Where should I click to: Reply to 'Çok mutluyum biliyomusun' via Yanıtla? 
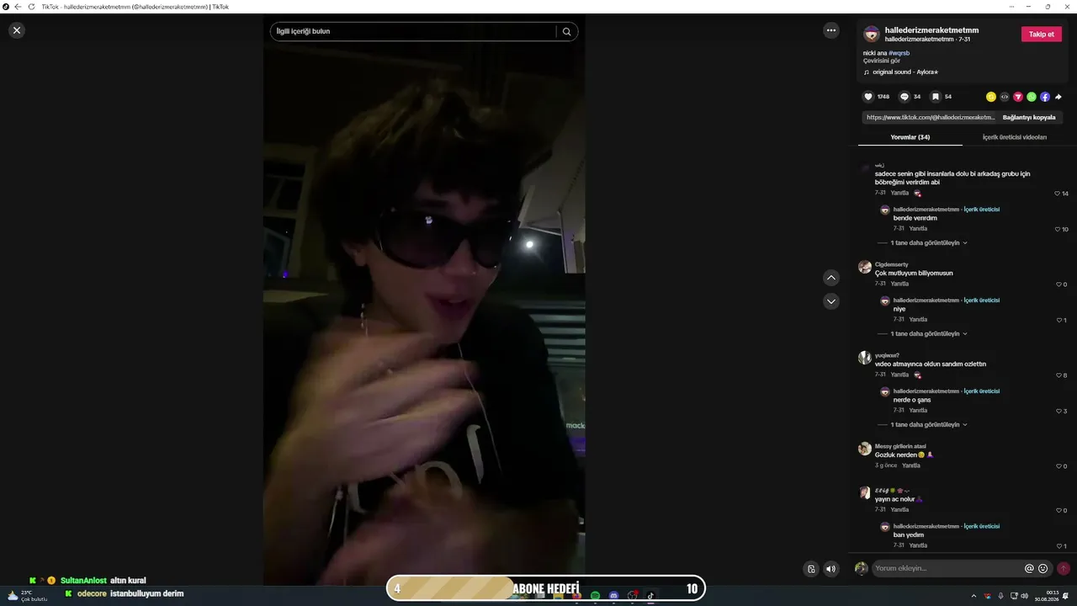[x=899, y=284]
